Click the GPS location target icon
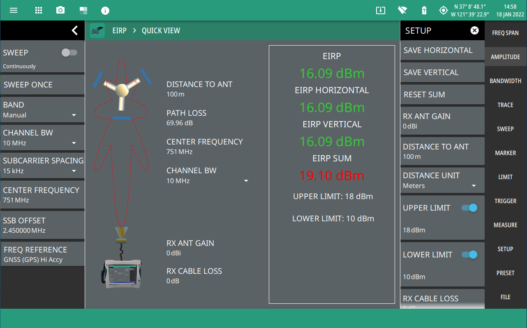The height and width of the screenshot is (328, 527). [x=443, y=10]
